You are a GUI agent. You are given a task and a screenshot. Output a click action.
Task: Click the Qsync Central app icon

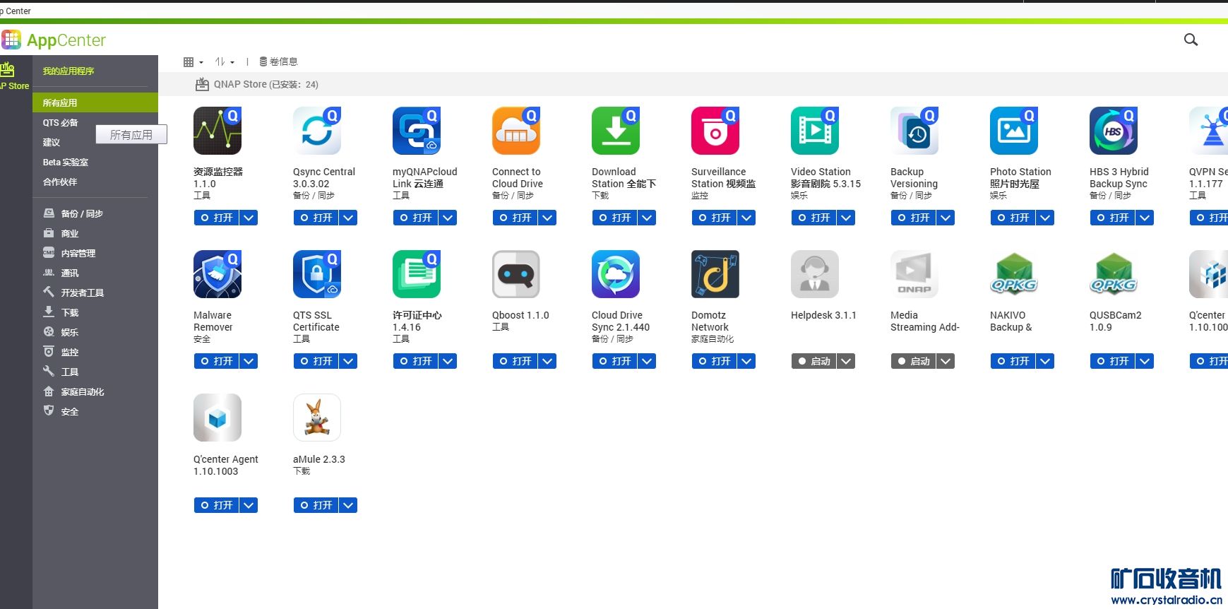coord(317,131)
